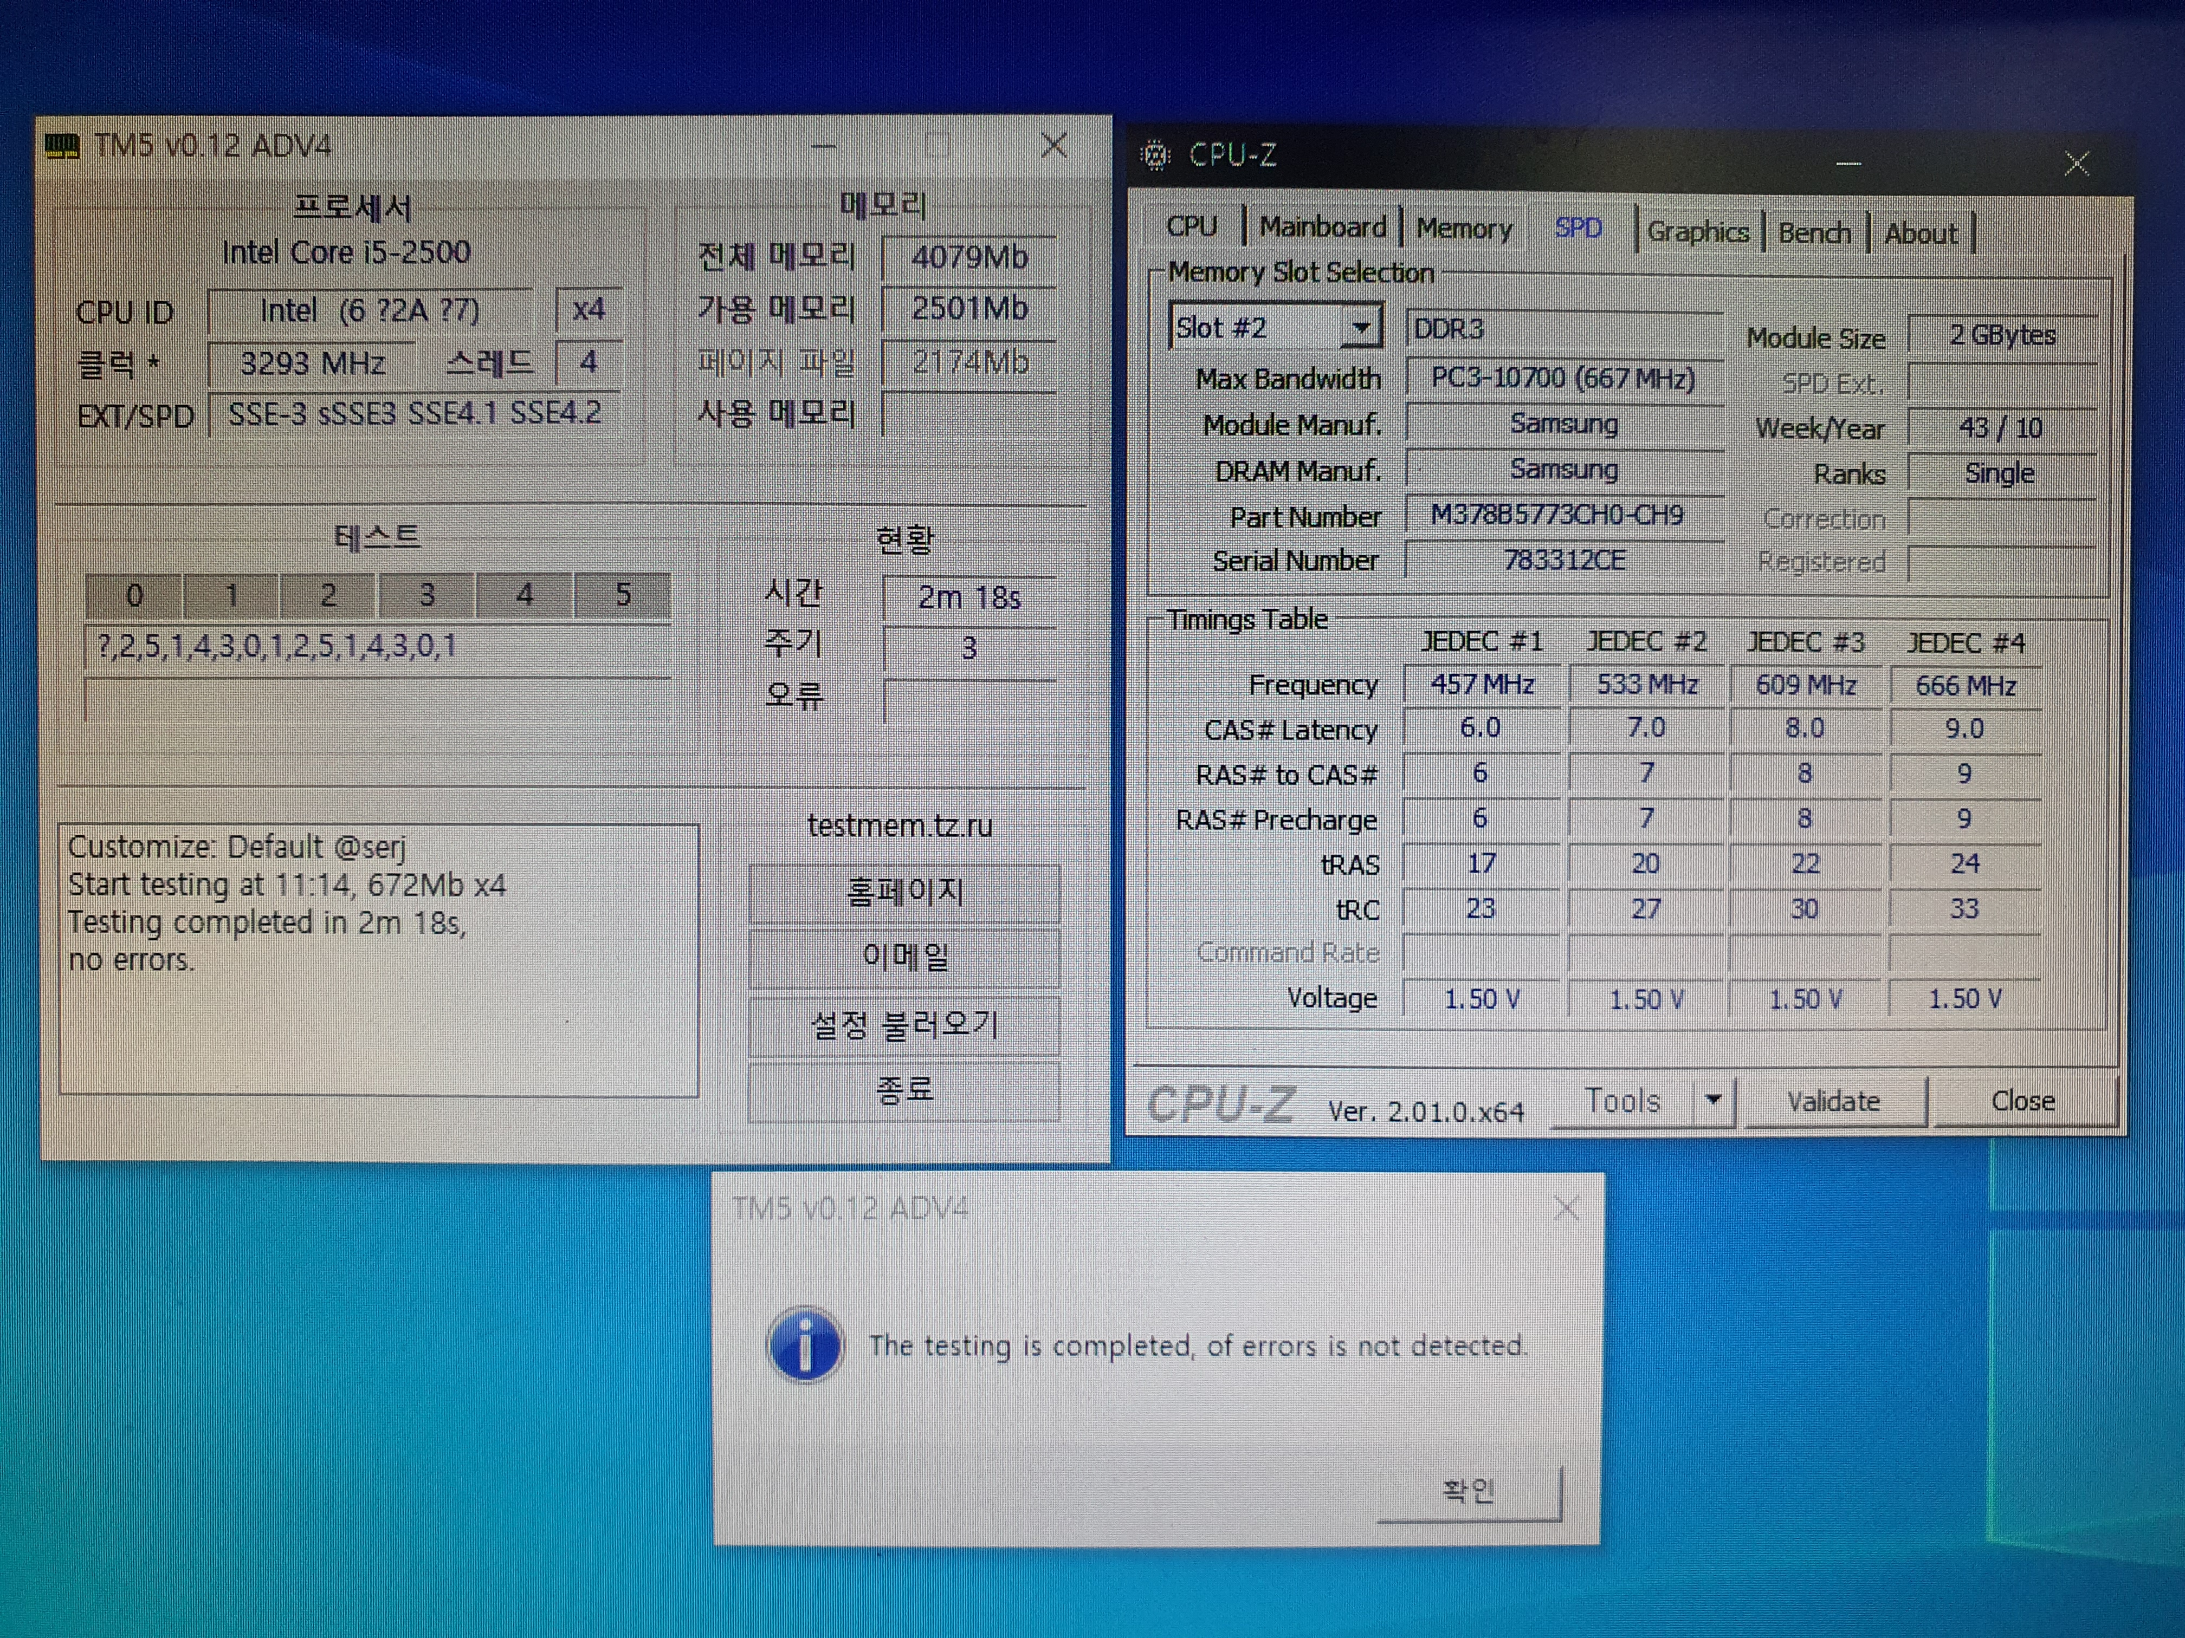Click test block 0 in TM5 test bar

[x=134, y=595]
